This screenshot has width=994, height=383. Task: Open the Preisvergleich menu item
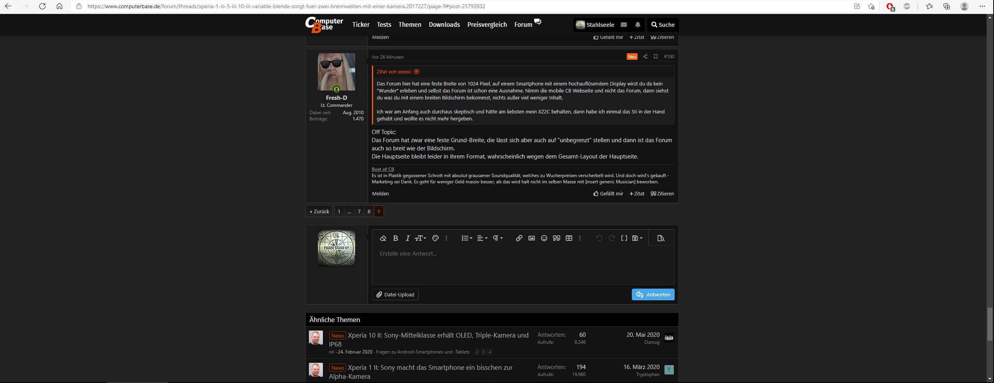click(x=487, y=24)
